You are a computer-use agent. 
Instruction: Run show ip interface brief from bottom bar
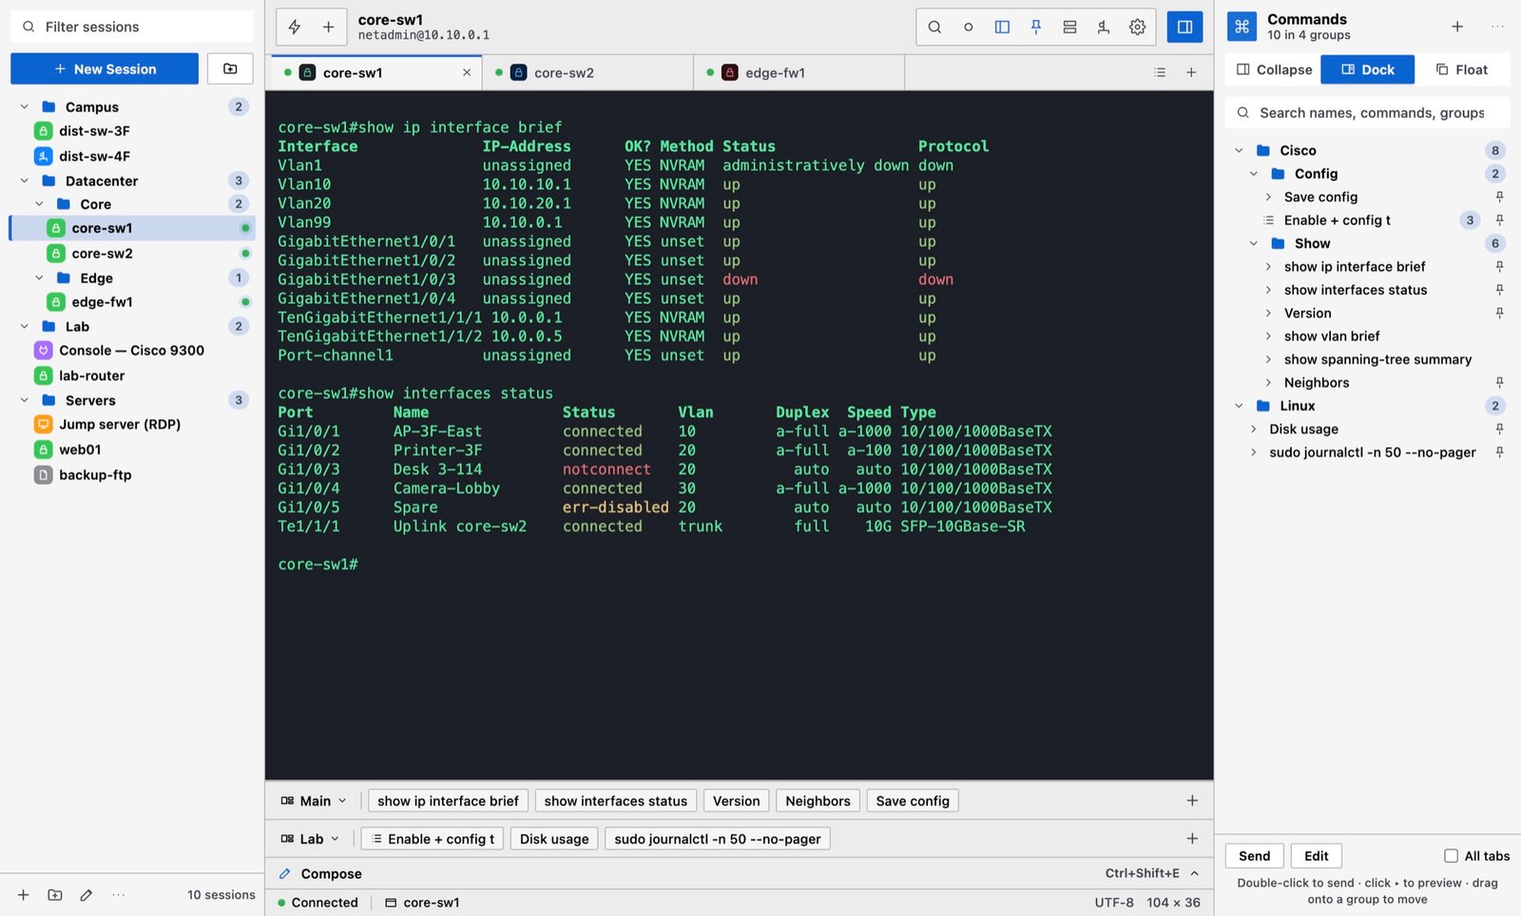coord(448,800)
